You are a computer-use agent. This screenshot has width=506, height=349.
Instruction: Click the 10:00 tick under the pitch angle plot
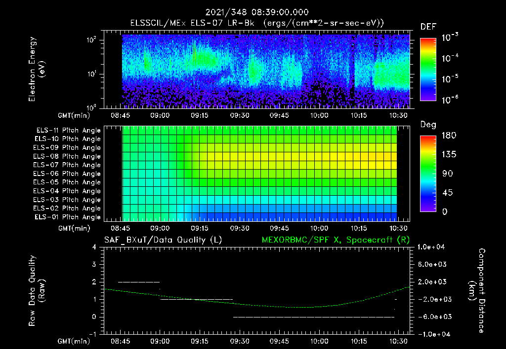pyautogui.click(x=319, y=228)
